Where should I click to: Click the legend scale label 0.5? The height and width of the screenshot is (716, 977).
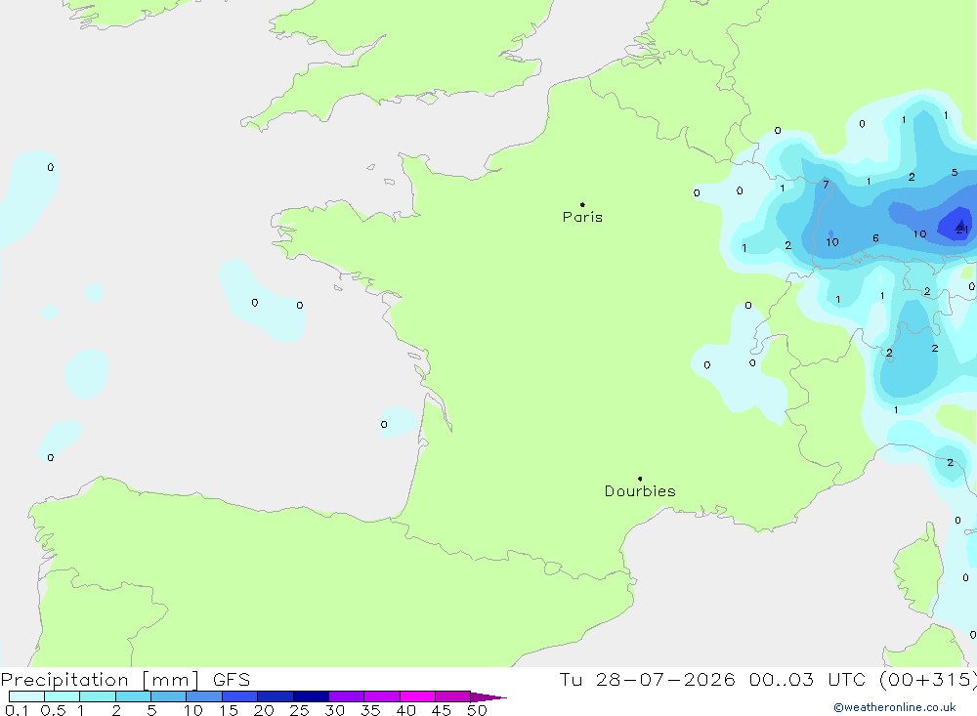coord(53,710)
